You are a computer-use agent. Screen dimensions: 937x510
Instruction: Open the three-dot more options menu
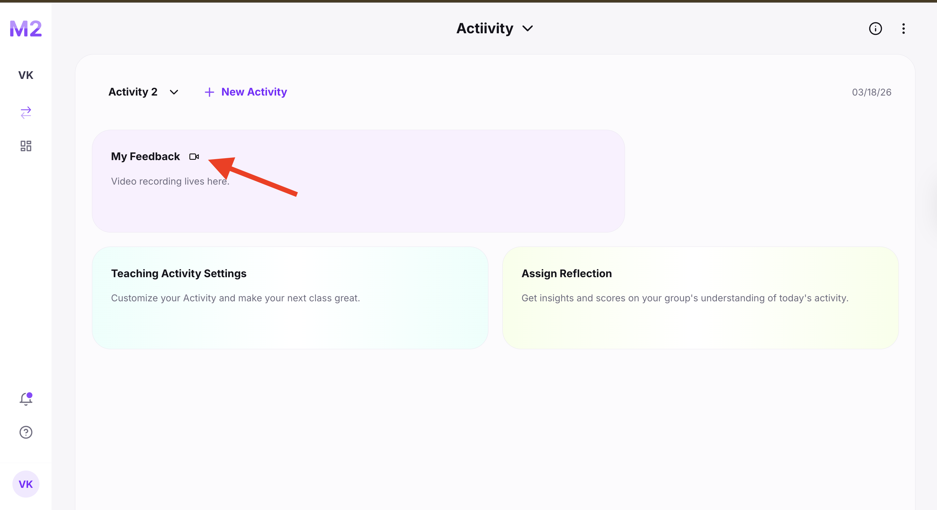(x=903, y=29)
